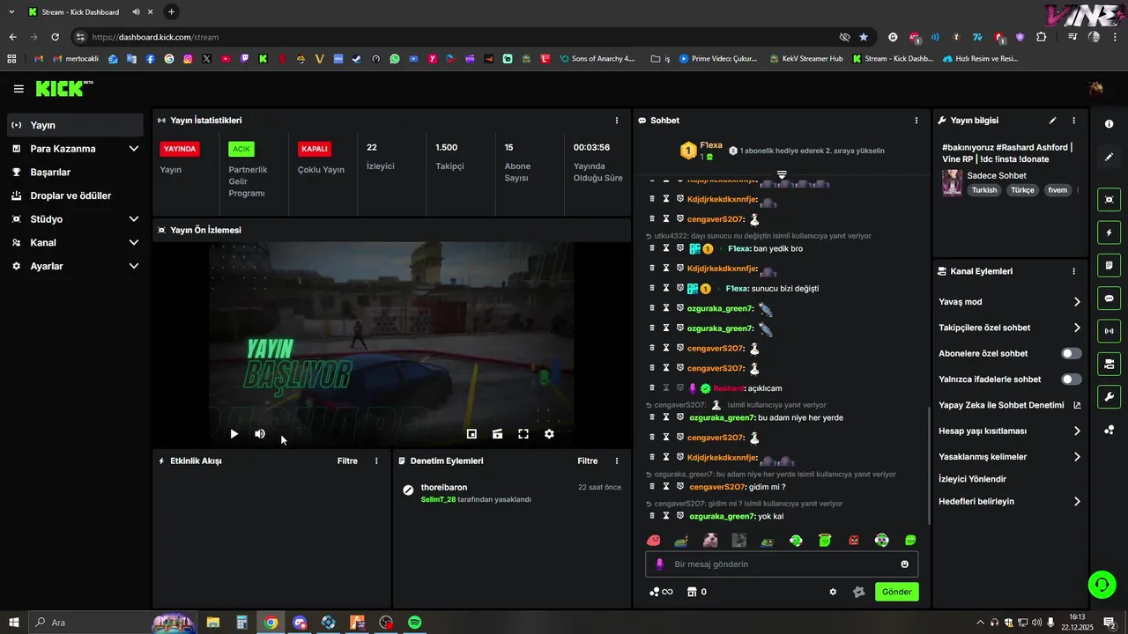The height and width of the screenshot is (634, 1128).
Task: Click the browser address bar
Action: coord(458,37)
